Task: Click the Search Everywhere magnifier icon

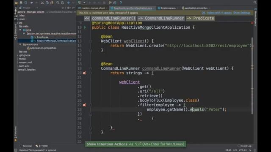Action: 255,2
